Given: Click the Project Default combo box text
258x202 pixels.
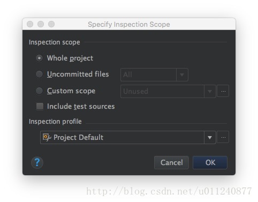Looking at the screenshot, I should tap(78, 137).
